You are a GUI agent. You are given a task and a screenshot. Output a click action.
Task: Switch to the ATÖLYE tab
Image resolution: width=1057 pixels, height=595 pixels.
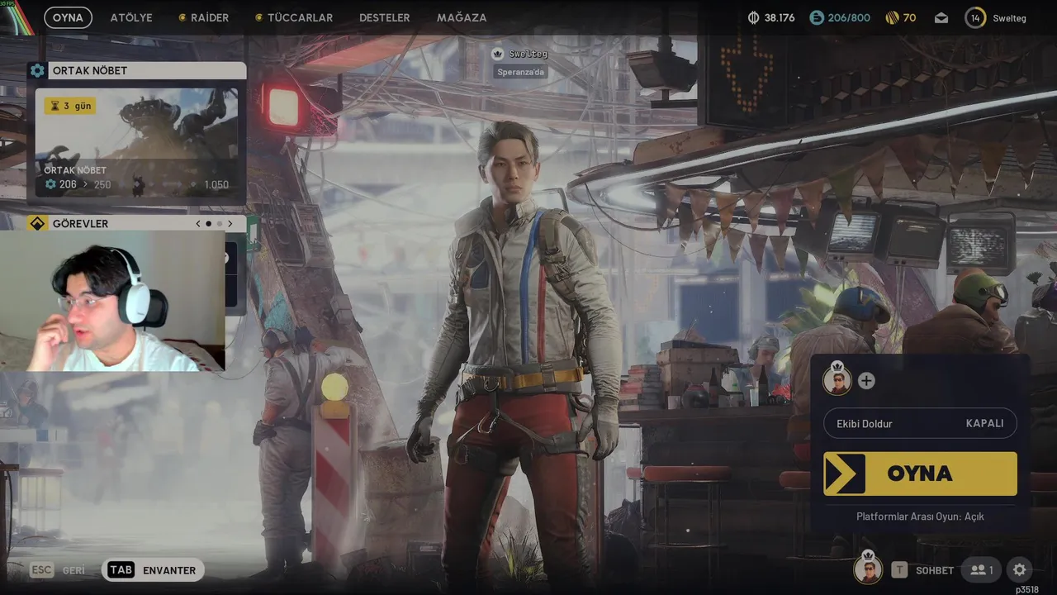[x=131, y=17]
